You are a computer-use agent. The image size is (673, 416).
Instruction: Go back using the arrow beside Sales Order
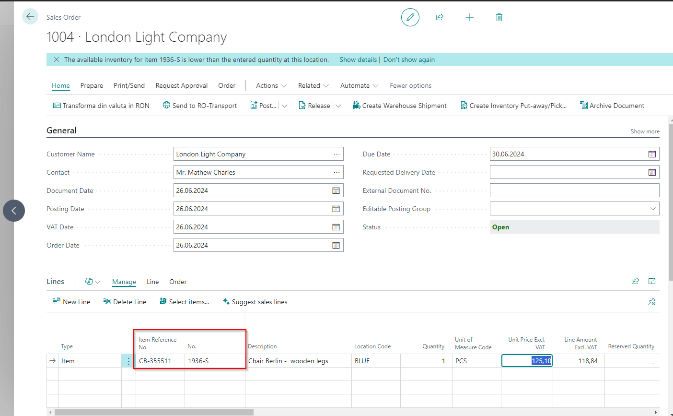tap(30, 17)
